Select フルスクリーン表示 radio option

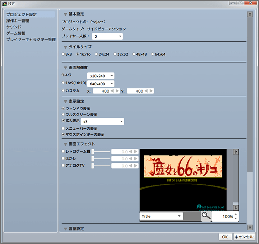pyautogui.click(x=63, y=115)
